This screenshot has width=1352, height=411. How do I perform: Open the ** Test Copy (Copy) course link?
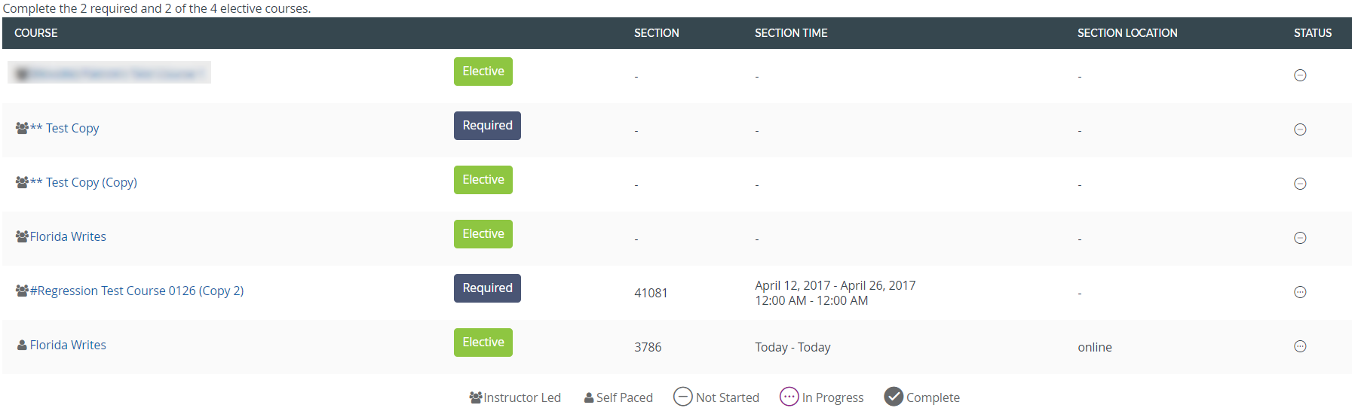pyautogui.click(x=84, y=182)
